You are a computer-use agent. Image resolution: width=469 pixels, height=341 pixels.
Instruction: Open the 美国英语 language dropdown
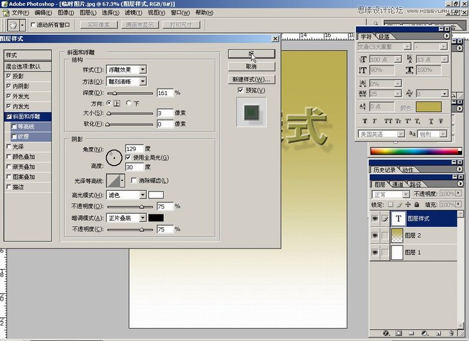[401, 134]
